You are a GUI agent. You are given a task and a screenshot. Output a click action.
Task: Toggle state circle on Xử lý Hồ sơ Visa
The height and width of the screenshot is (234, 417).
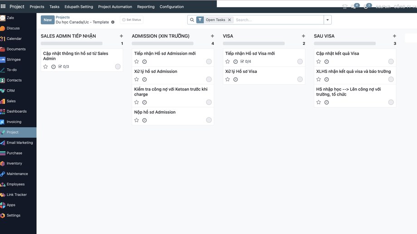click(300, 79)
